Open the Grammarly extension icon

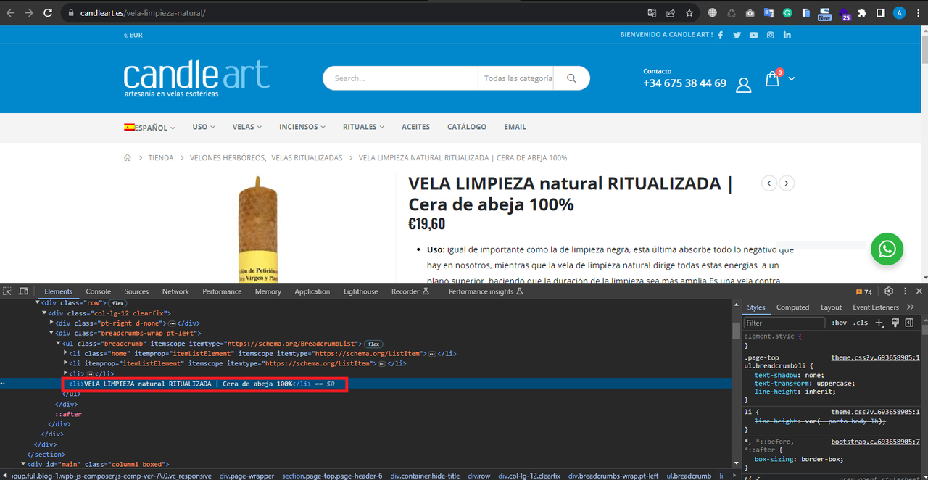(787, 13)
